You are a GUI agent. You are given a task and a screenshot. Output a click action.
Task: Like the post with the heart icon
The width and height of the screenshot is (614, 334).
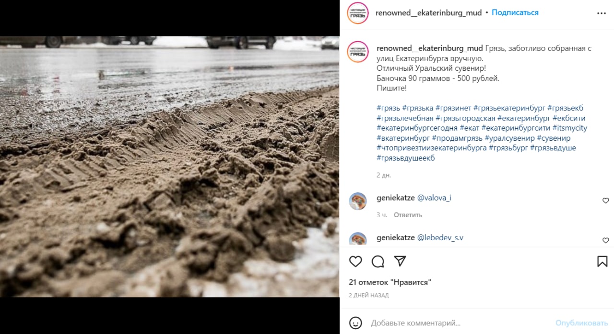(355, 261)
